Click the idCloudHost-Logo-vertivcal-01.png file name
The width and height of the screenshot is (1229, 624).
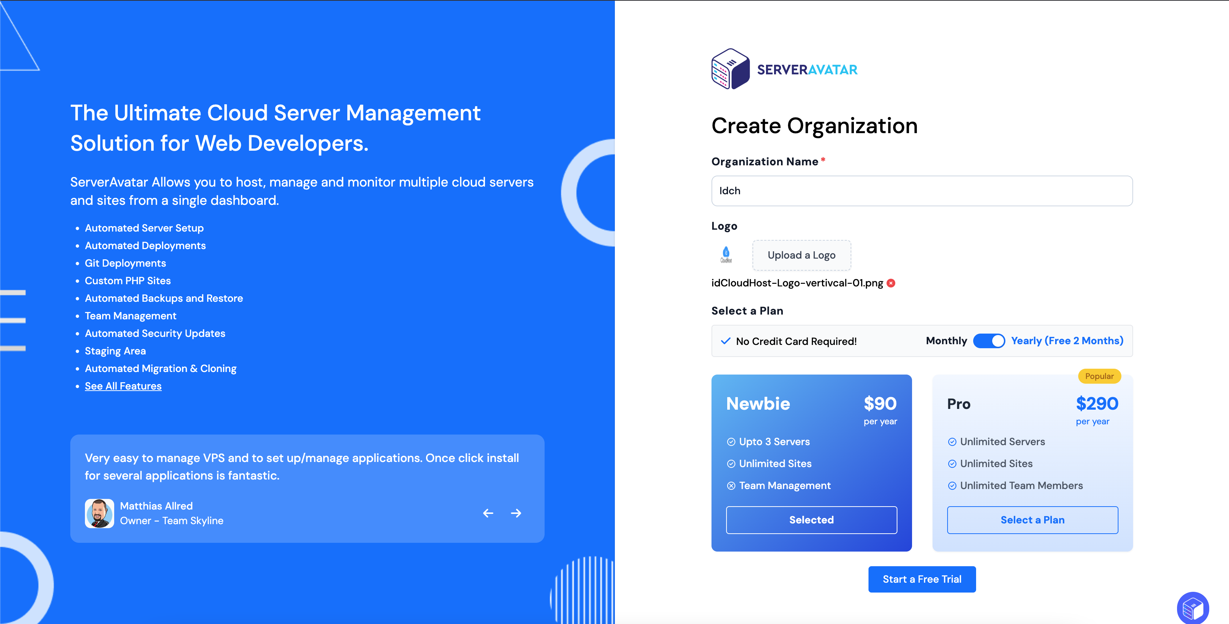click(797, 283)
